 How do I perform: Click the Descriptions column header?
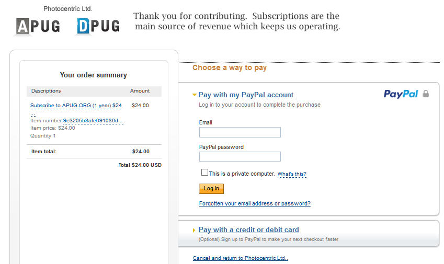tap(46, 91)
